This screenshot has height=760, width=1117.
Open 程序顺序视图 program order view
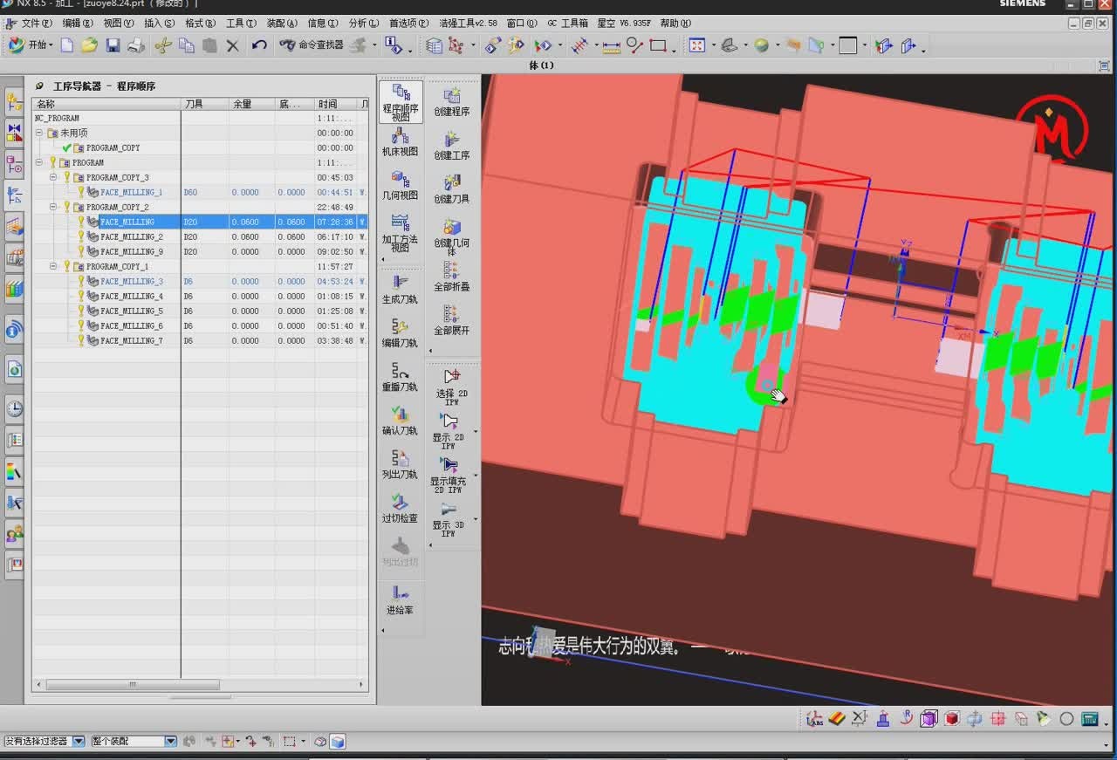coord(401,101)
